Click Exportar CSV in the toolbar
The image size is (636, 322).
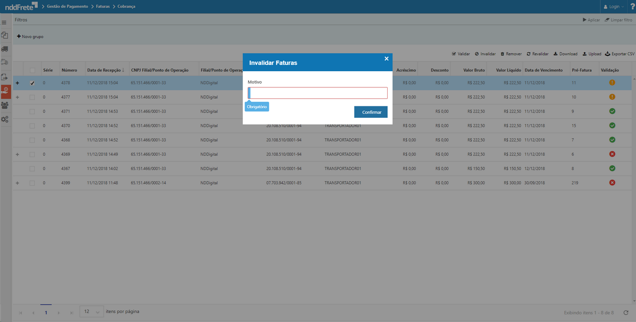[620, 54]
